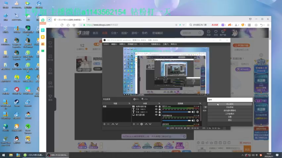Click 开始录制 in OBS controls

[x=230, y=107]
